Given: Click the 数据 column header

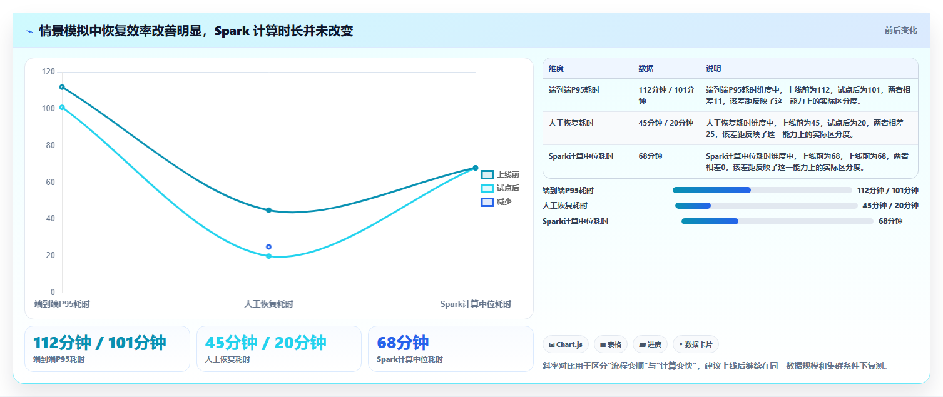Looking at the screenshot, I should (646, 69).
